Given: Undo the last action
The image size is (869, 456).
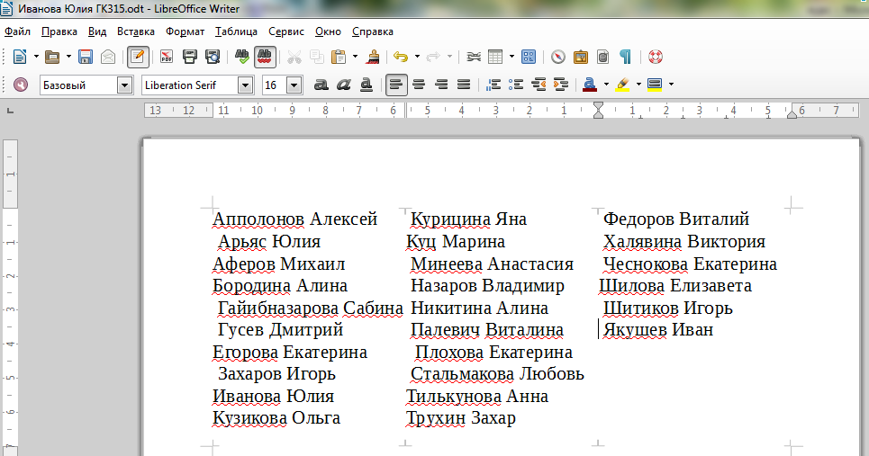Looking at the screenshot, I should [x=401, y=57].
